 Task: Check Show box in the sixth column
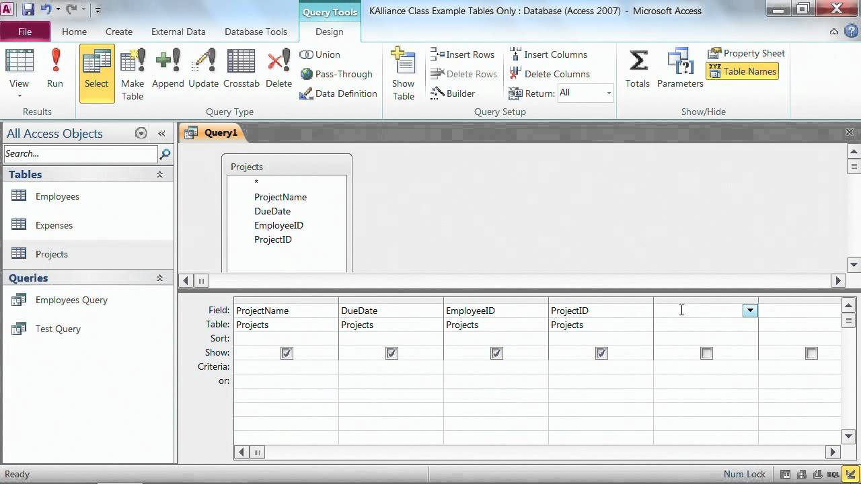point(811,353)
